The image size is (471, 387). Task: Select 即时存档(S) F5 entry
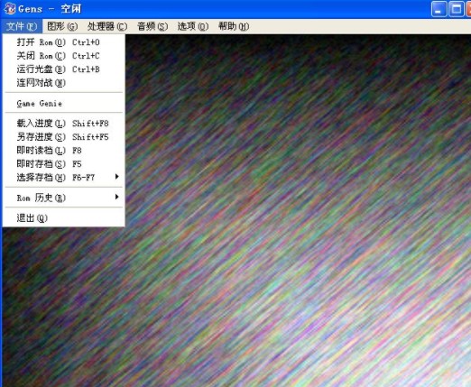pyautogui.click(x=64, y=164)
